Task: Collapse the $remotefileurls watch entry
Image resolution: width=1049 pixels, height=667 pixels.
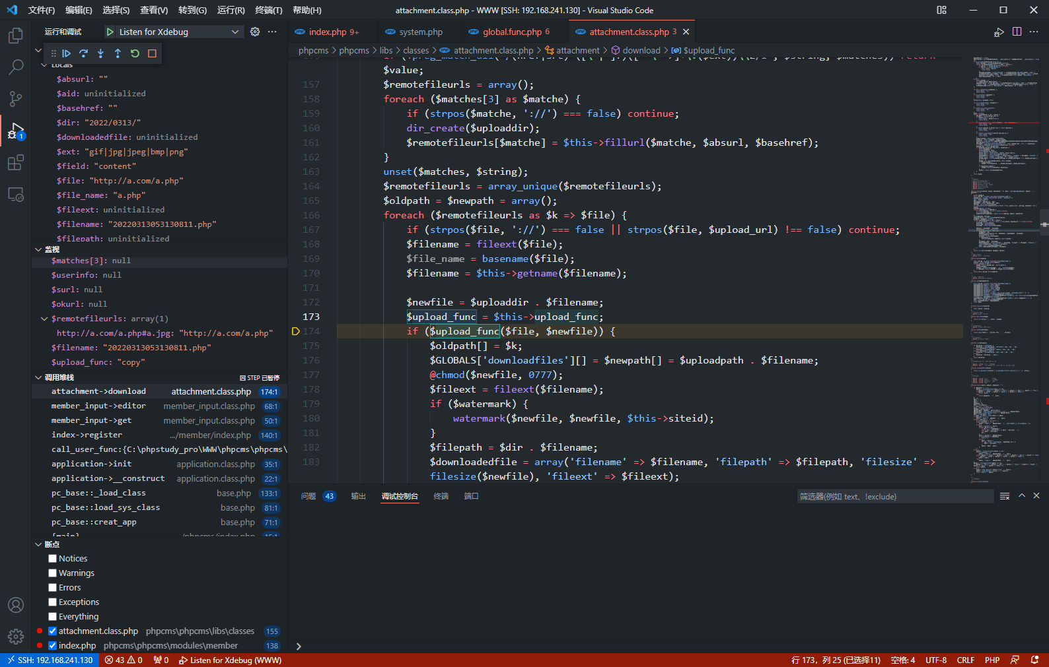Action: pyautogui.click(x=44, y=319)
